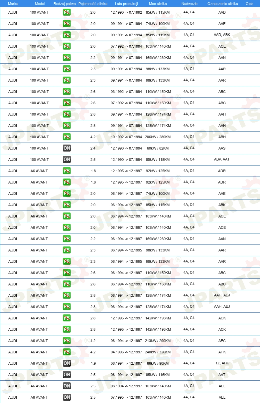Click the petrol icon in the A6 AVANT AAE row
Viewport: 260px width, 403px height.
67,194
